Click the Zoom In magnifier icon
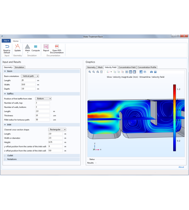The width and height of the screenshot is (189, 210). (90, 72)
